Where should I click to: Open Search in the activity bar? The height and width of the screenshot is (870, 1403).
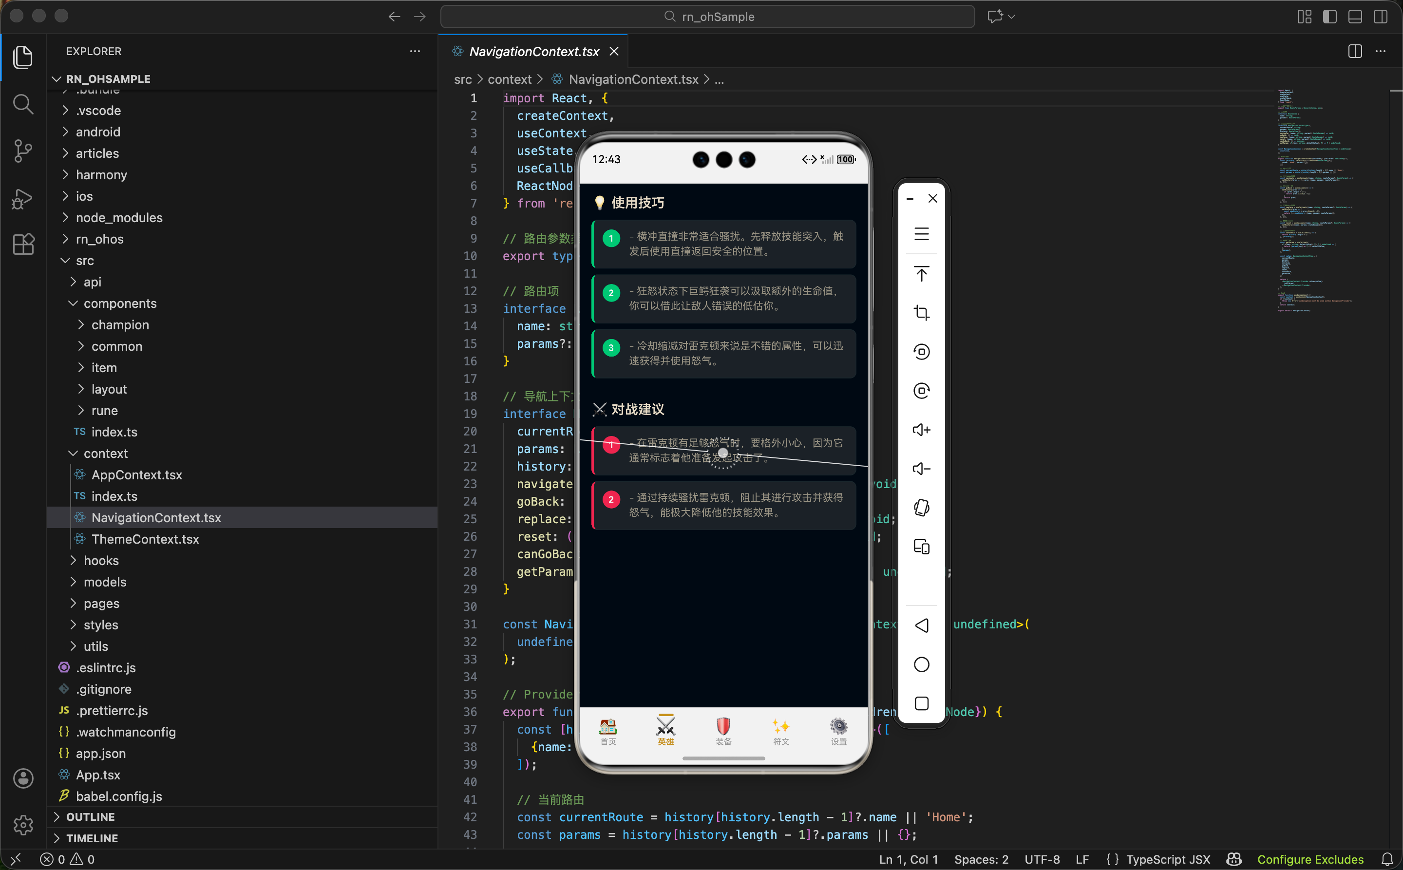pyautogui.click(x=23, y=104)
